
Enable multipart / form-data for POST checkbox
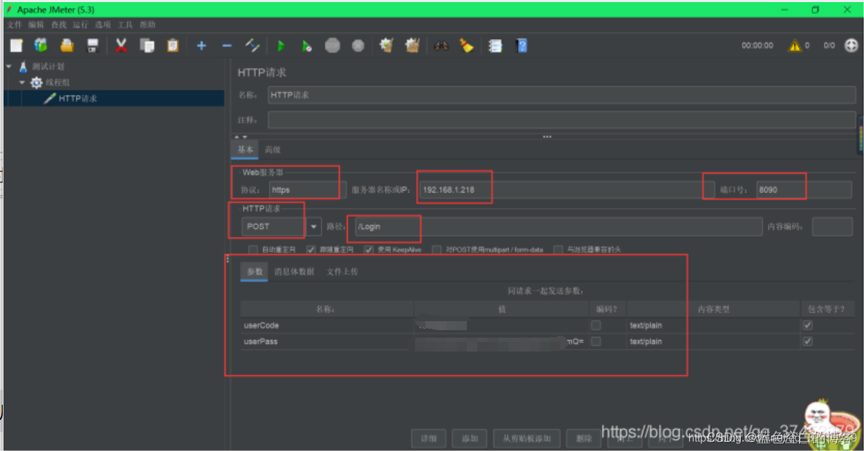coord(436,249)
